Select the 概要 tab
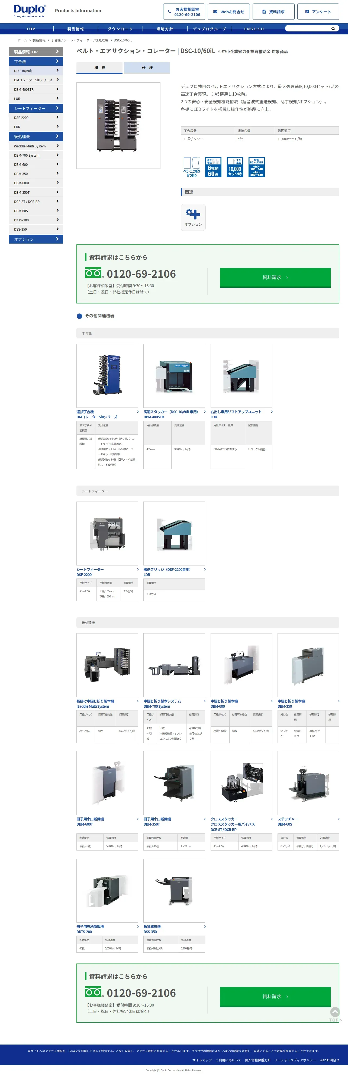348x1083 pixels. (100, 68)
